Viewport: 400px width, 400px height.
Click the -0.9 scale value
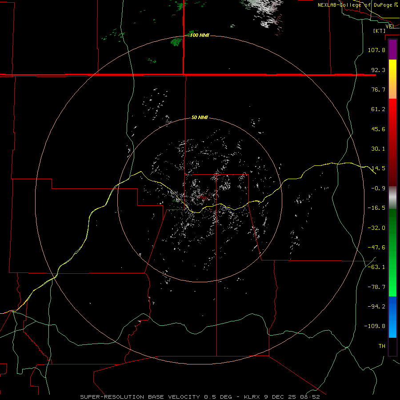(378, 188)
